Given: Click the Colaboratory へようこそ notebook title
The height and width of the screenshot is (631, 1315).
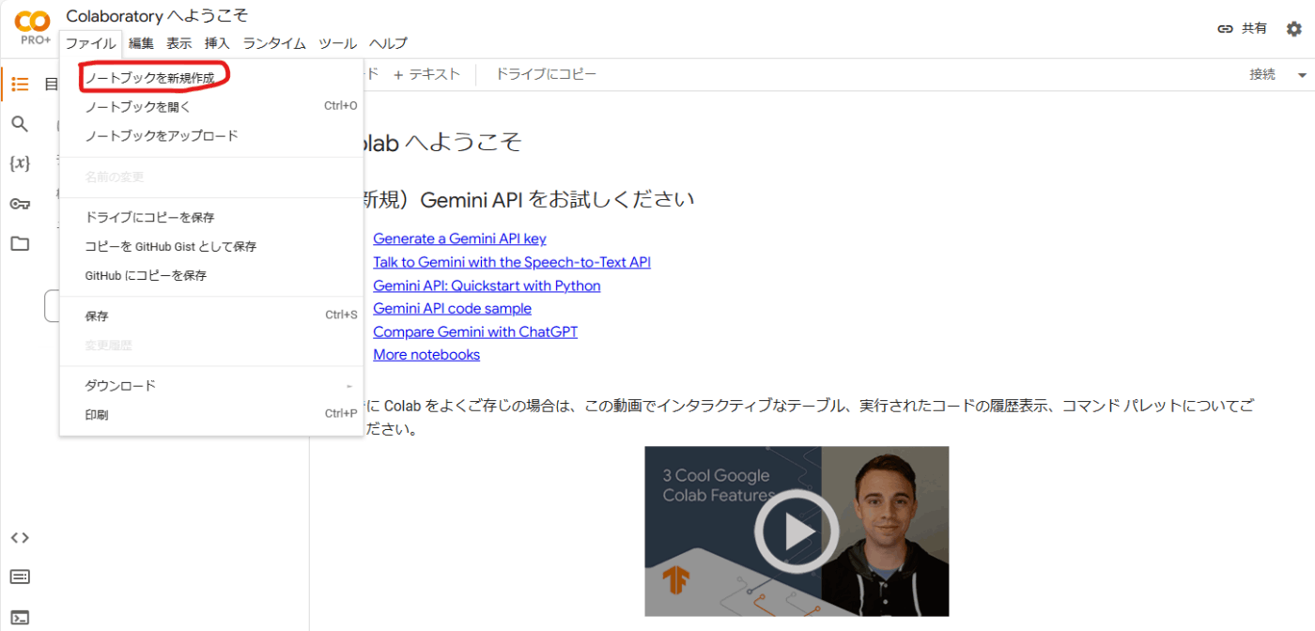Looking at the screenshot, I should (x=157, y=16).
